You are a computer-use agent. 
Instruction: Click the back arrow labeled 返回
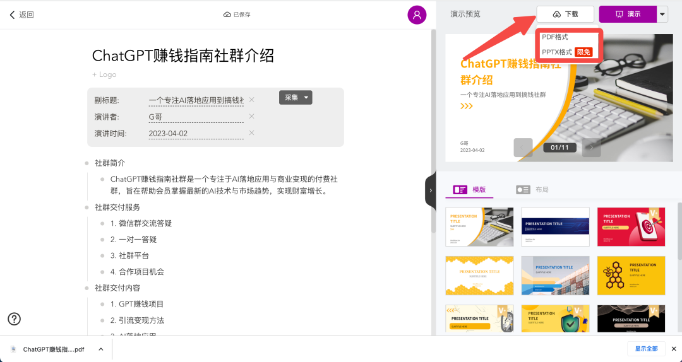(x=21, y=15)
